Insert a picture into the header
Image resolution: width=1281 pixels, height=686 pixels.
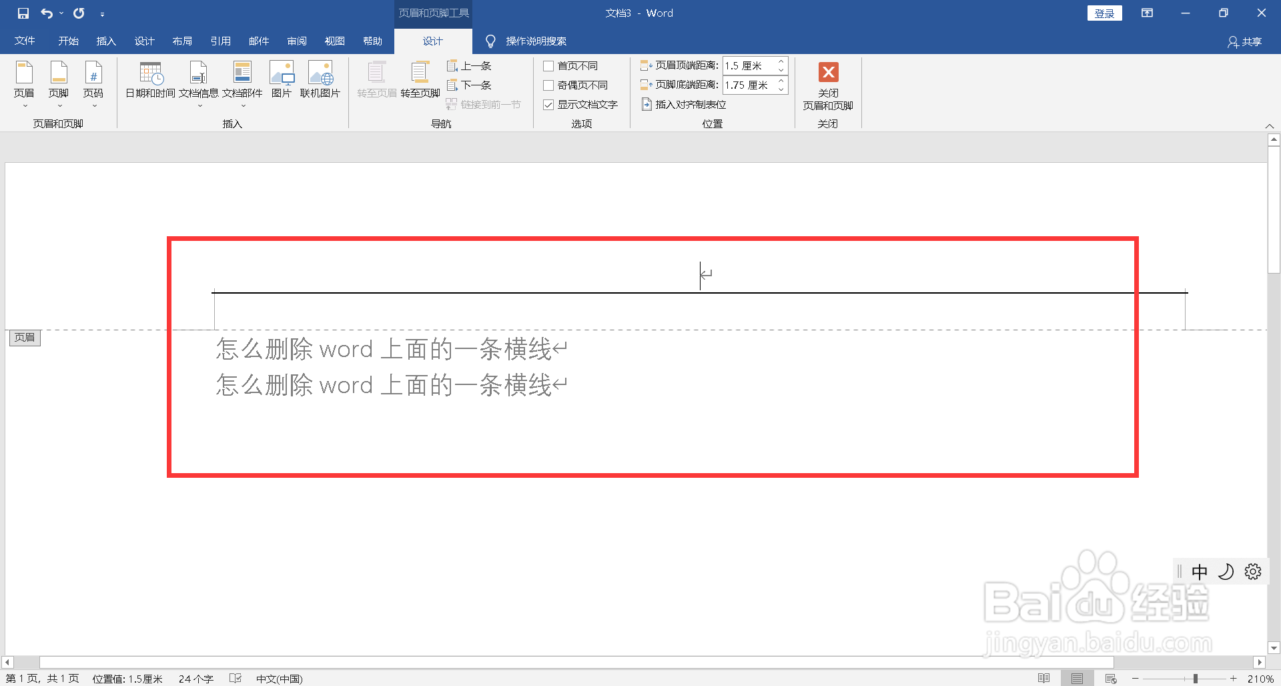coord(282,80)
